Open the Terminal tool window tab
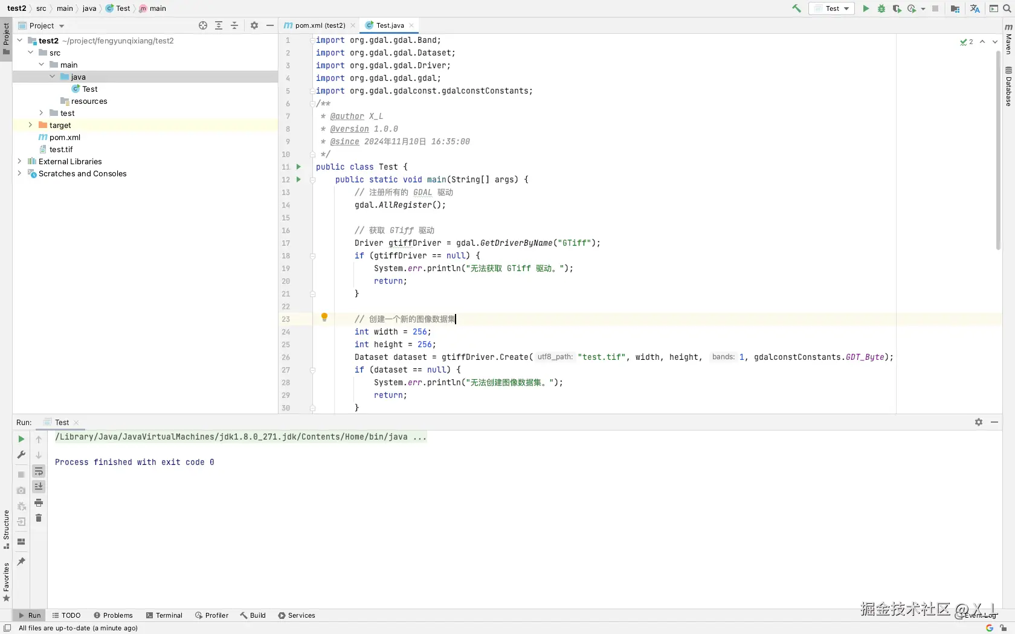The width and height of the screenshot is (1015, 634). [164, 615]
